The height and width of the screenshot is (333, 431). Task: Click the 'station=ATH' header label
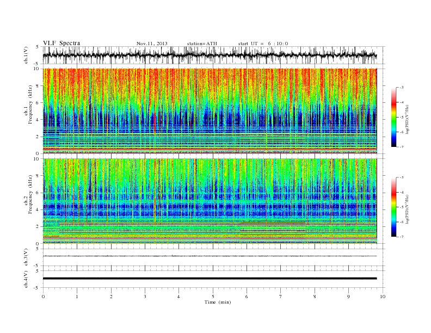202,44
